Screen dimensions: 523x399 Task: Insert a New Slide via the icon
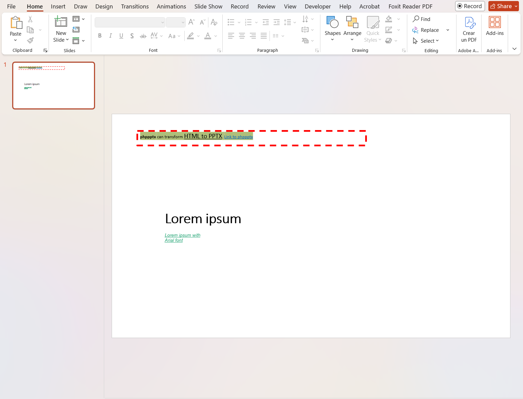click(x=61, y=22)
